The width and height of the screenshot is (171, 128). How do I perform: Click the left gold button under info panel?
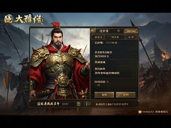pos(104,95)
